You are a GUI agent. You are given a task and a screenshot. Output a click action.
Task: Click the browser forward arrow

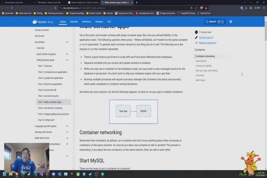(x=7, y=8)
